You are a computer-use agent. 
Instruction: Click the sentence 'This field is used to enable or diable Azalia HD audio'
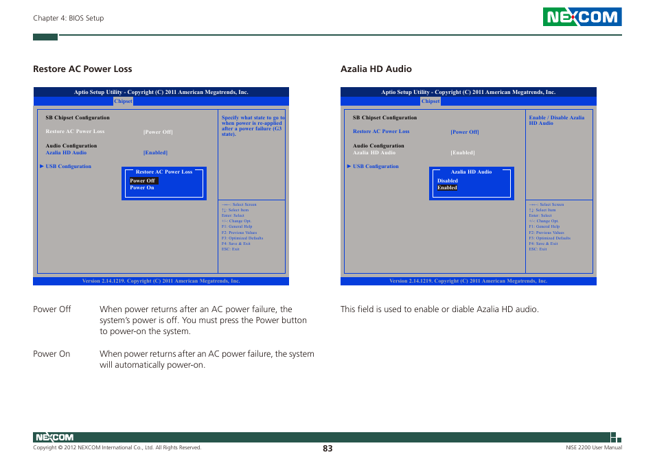(439, 309)
